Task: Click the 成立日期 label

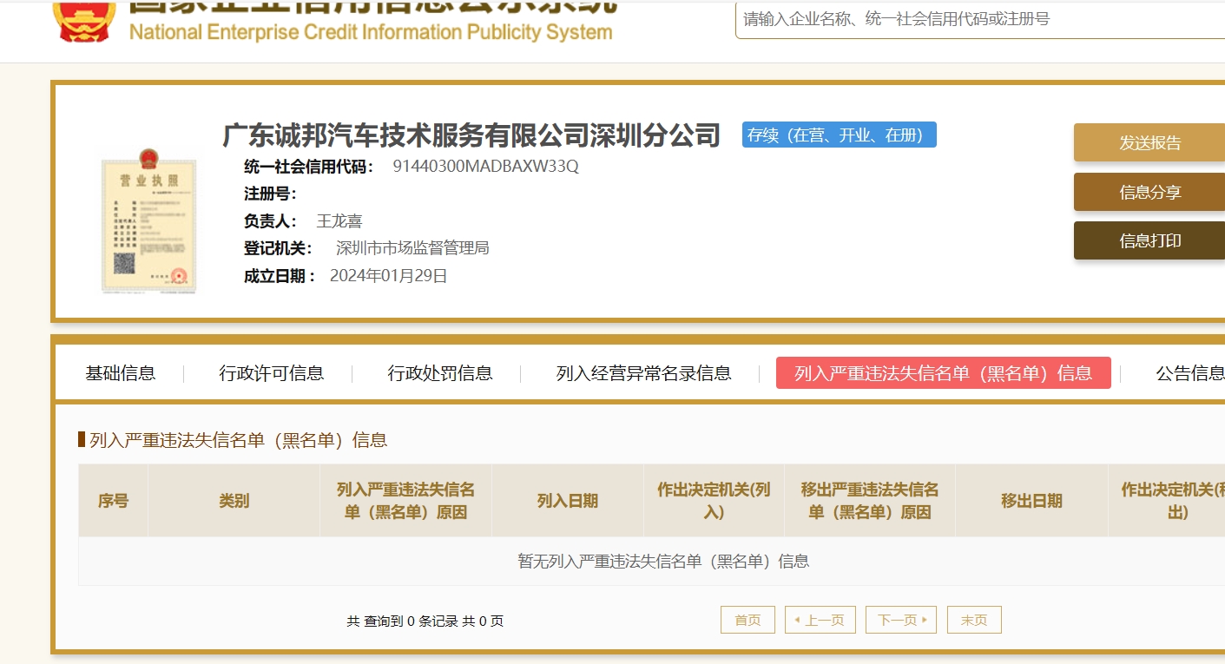Action: 280,276
